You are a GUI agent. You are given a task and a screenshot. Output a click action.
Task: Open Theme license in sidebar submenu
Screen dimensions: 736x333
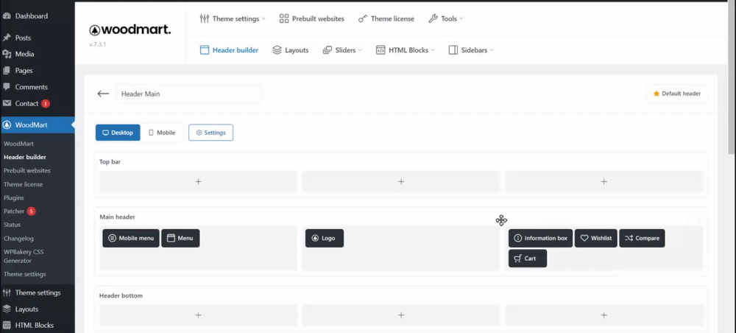pyautogui.click(x=23, y=184)
